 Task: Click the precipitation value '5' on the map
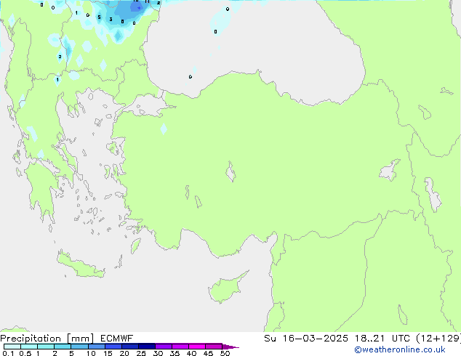click(99, 17)
